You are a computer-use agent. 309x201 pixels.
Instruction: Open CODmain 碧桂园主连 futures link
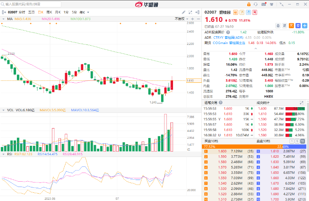click(229, 43)
